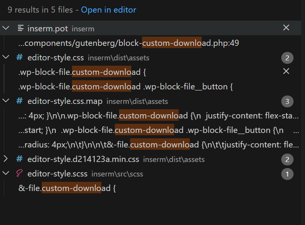Click the inserm.pot file type icon
The width and height of the screenshot is (305, 225).
(20, 28)
